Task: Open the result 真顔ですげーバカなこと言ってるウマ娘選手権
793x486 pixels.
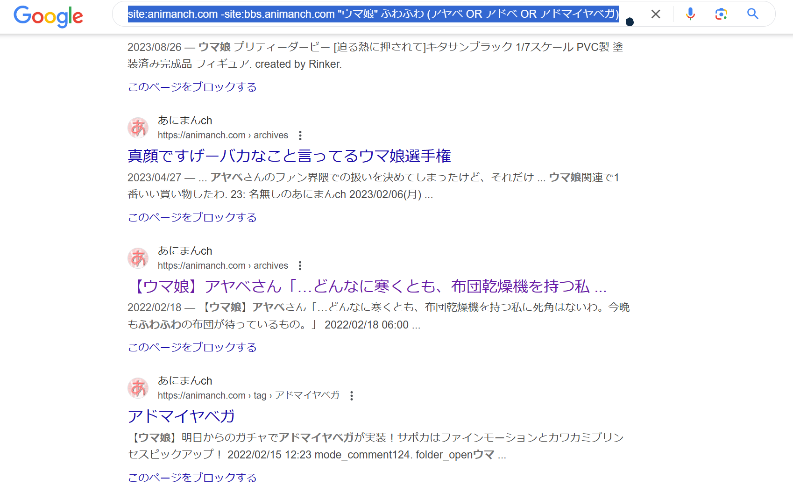Action: pos(290,156)
